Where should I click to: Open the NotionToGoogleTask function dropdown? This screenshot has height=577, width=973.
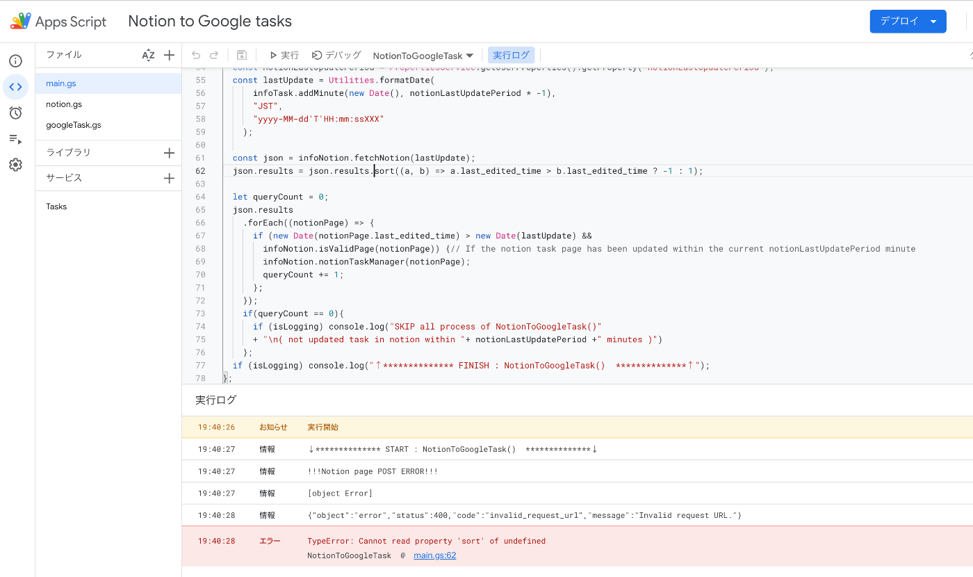(423, 56)
